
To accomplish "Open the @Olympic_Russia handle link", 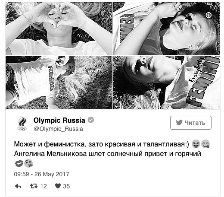I will pos(58,129).
